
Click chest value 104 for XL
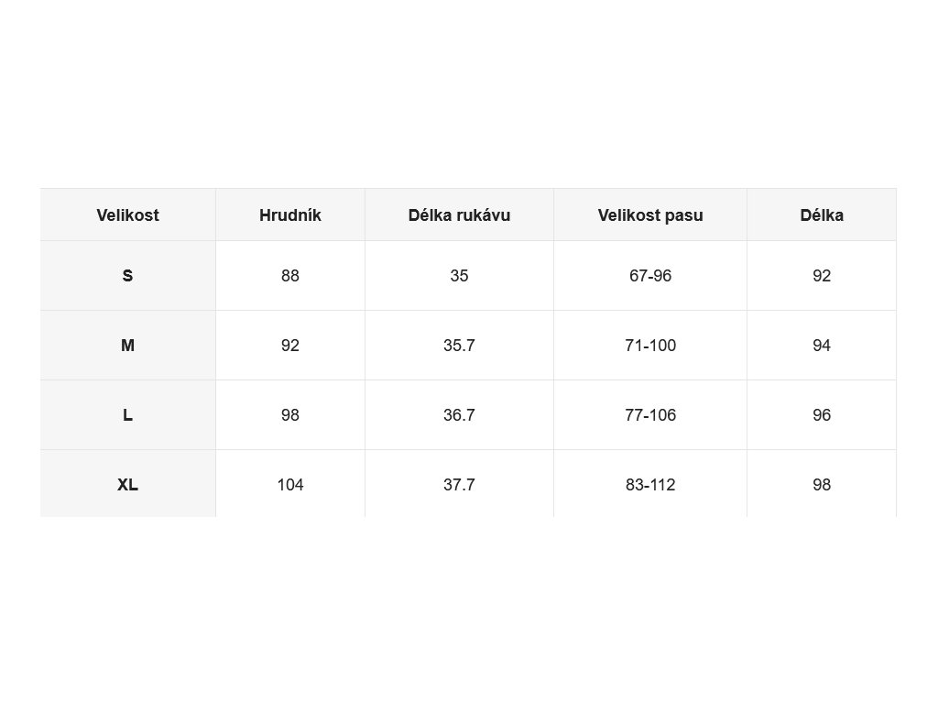pyautogui.click(x=290, y=484)
